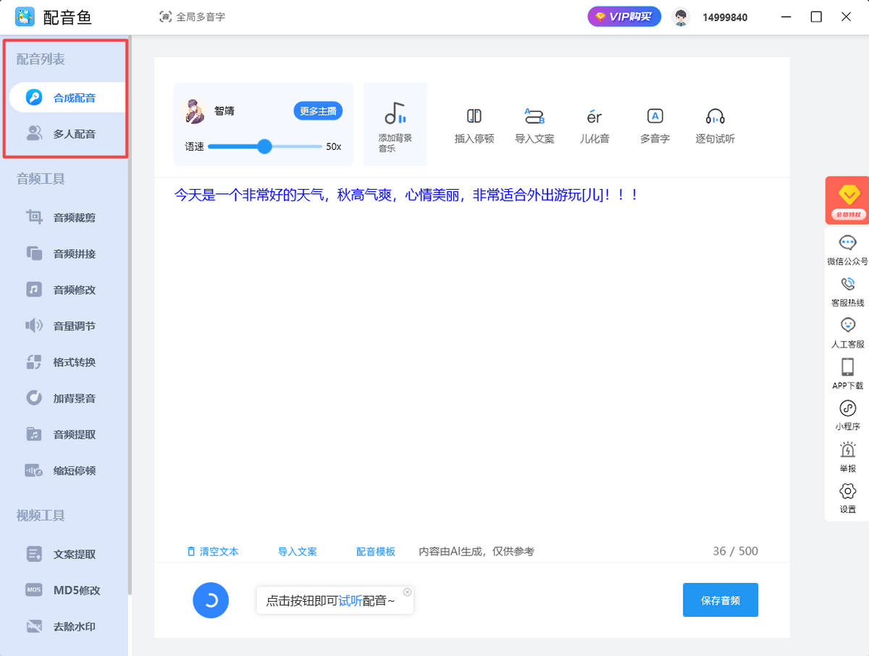Click the APP下载 phone icon
This screenshot has height=656, width=869.
click(x=847, y=366)
